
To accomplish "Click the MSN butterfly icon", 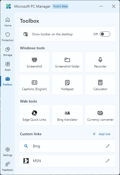I will pos(26,161).
